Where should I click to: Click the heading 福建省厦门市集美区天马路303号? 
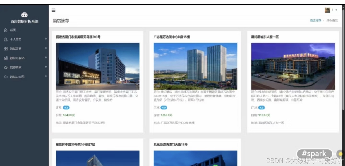click(78, 37)
